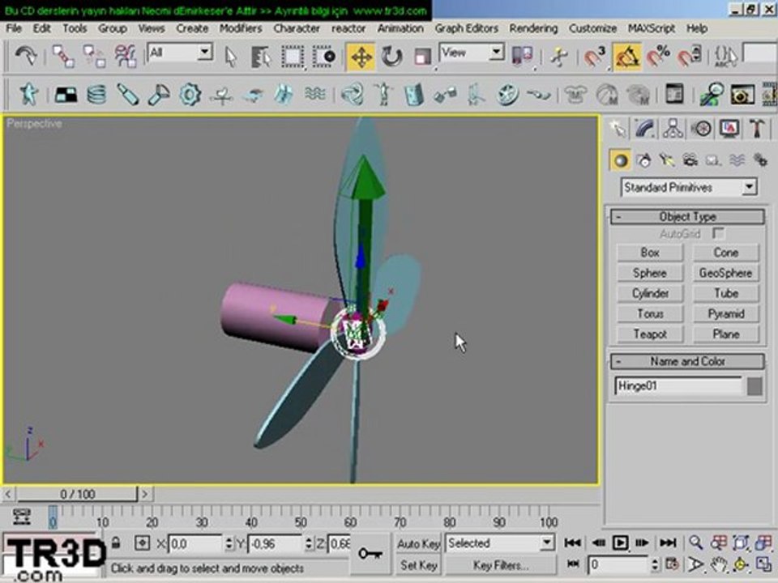Select the Cameras creation category icon
The height and width of the screenshot is (583, 778).
(x=690, y=160)
